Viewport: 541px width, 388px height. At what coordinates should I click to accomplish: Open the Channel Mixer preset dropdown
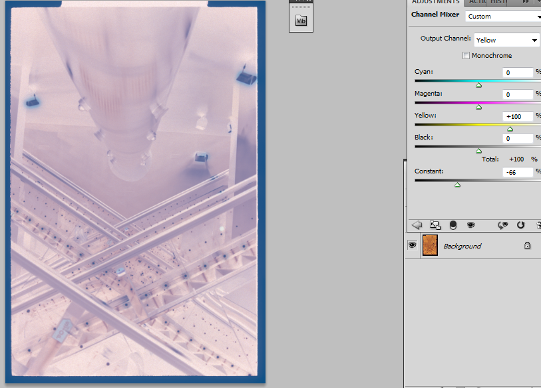tap(504, 16)
